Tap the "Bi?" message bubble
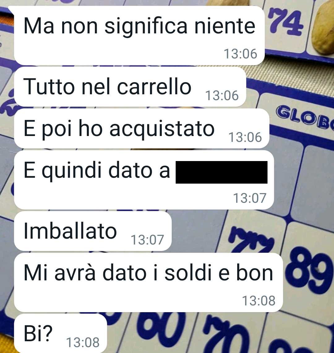Screen dimensions: 334x353 coord(60,334)
